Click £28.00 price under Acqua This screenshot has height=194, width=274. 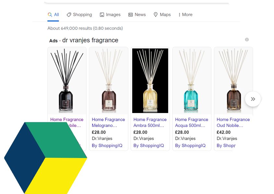(182, 132)
